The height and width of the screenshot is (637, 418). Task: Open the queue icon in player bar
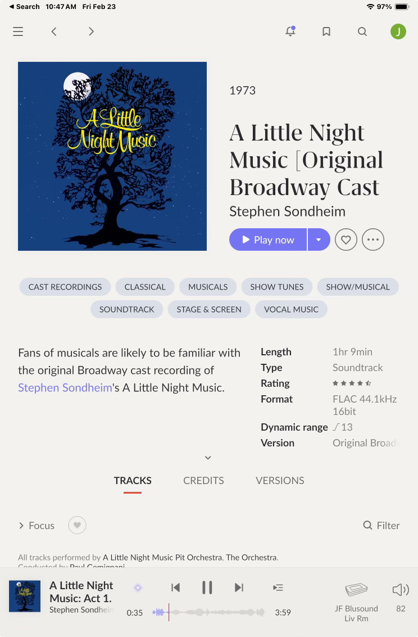[278, 588]
